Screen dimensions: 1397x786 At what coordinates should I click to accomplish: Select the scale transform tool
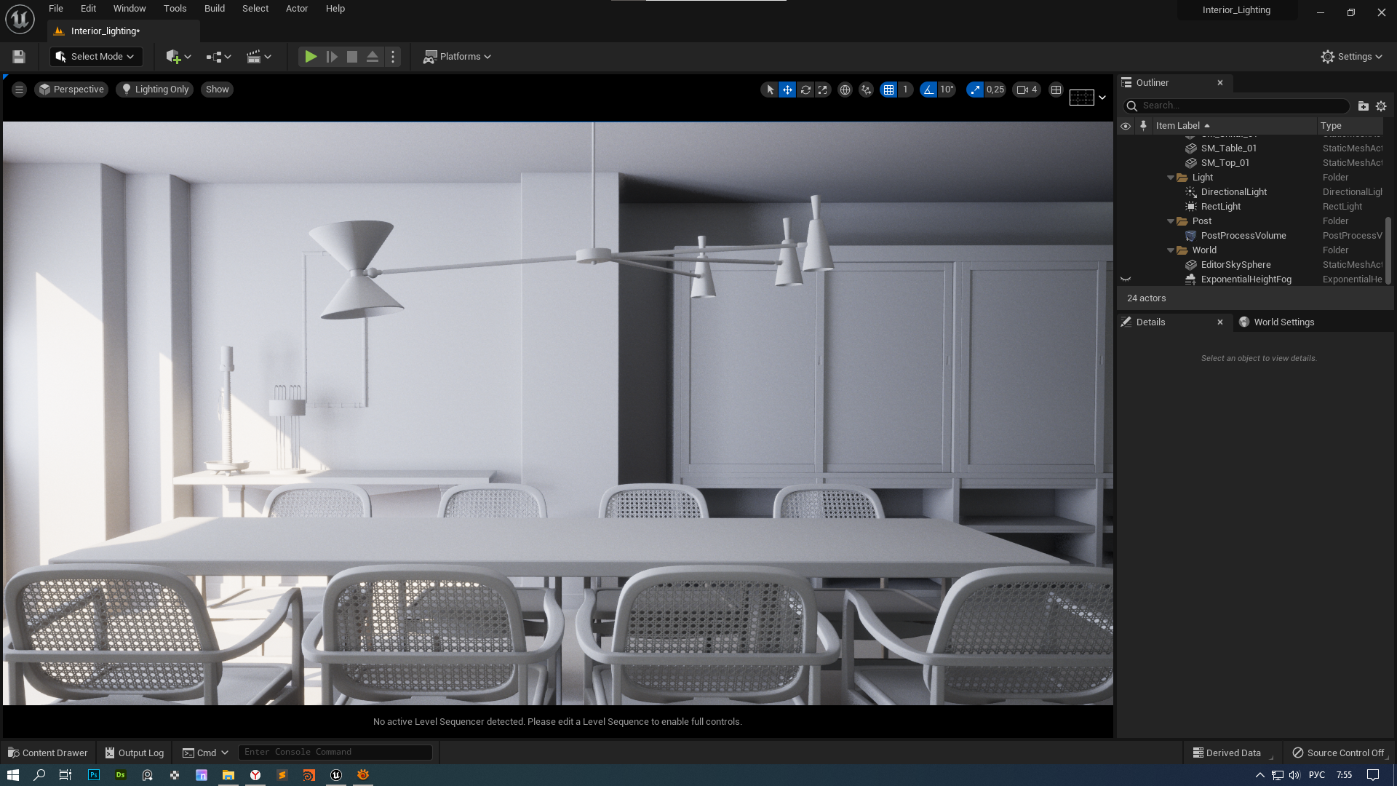coord(823,90)
